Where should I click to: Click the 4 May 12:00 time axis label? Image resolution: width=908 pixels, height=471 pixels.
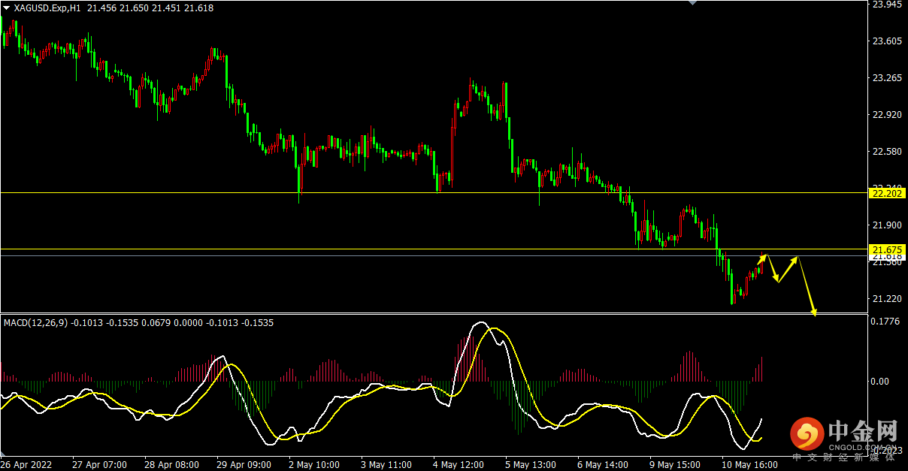(x=462, y=464)
